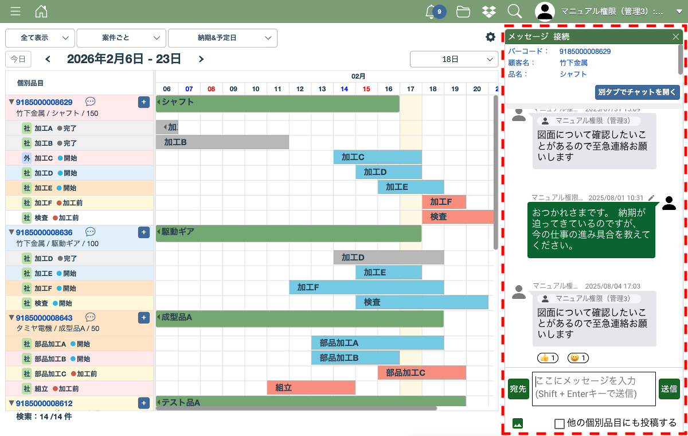Click the image attach icon in chat
This screenshot has width=688, height=436.
[518, 423]
